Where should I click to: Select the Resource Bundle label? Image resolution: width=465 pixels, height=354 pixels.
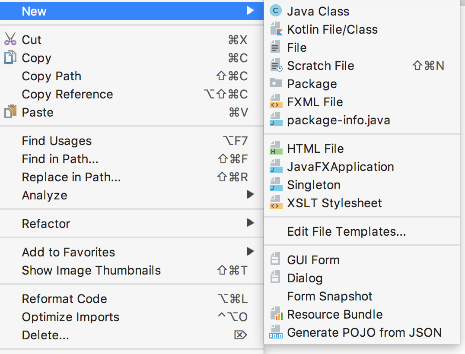(x=335, y=314)
